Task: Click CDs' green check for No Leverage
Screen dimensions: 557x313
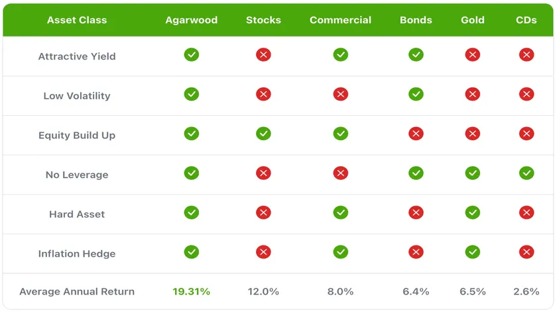Action: (526, 173)
